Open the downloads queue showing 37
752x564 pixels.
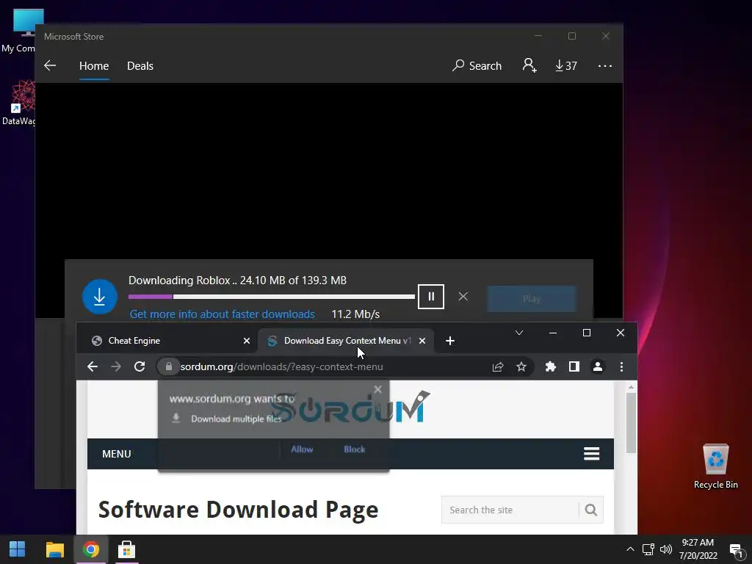566,65
